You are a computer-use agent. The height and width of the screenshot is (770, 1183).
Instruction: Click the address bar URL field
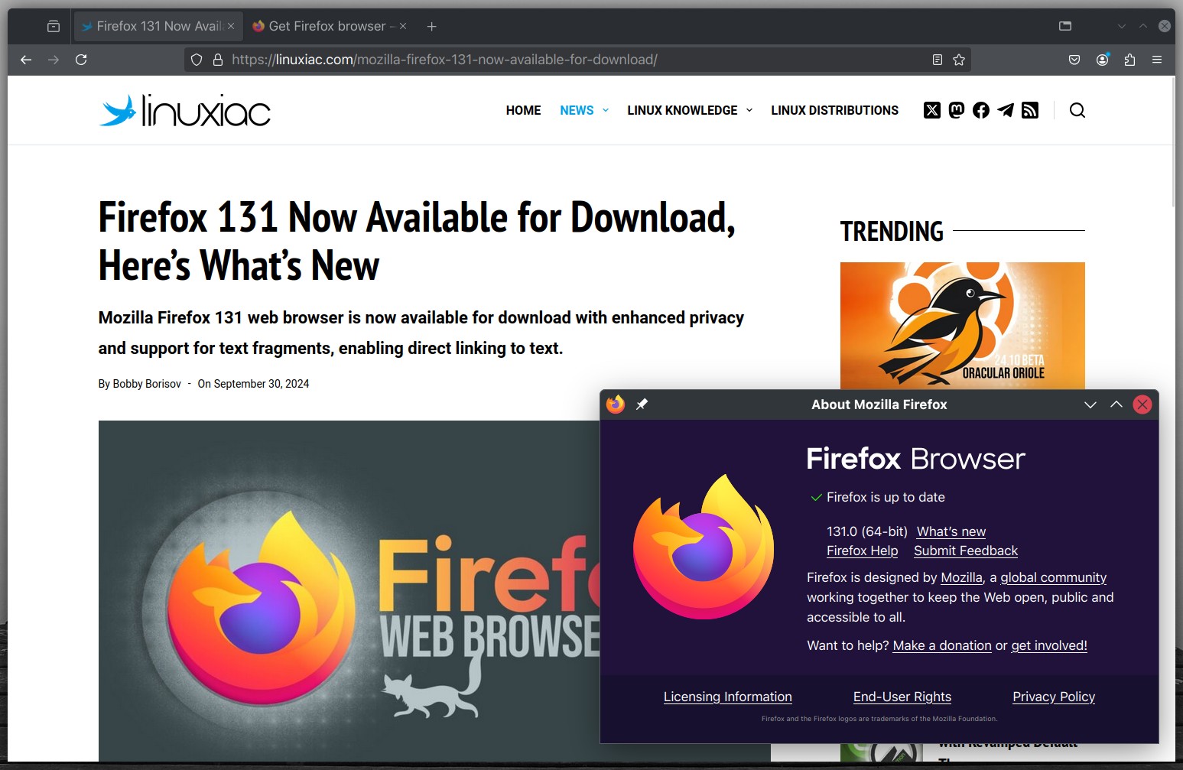[x=577, y=60]
